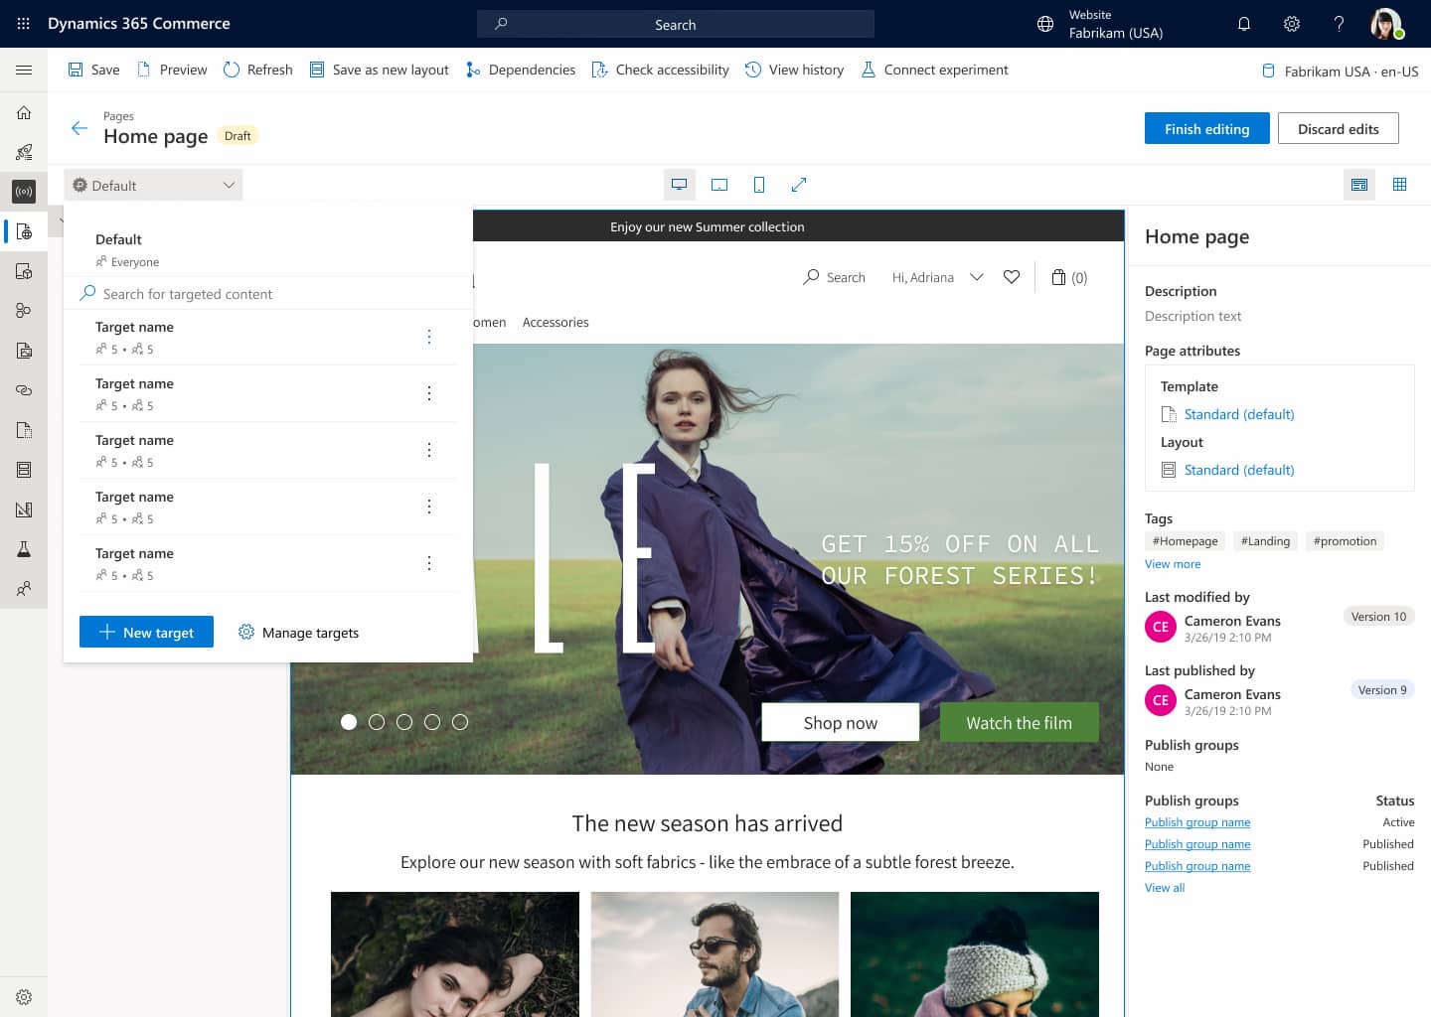Open site settings gear at sidebar bottom
The width and height of the screenshot is (1431, 1017).
tap(24, 997)
